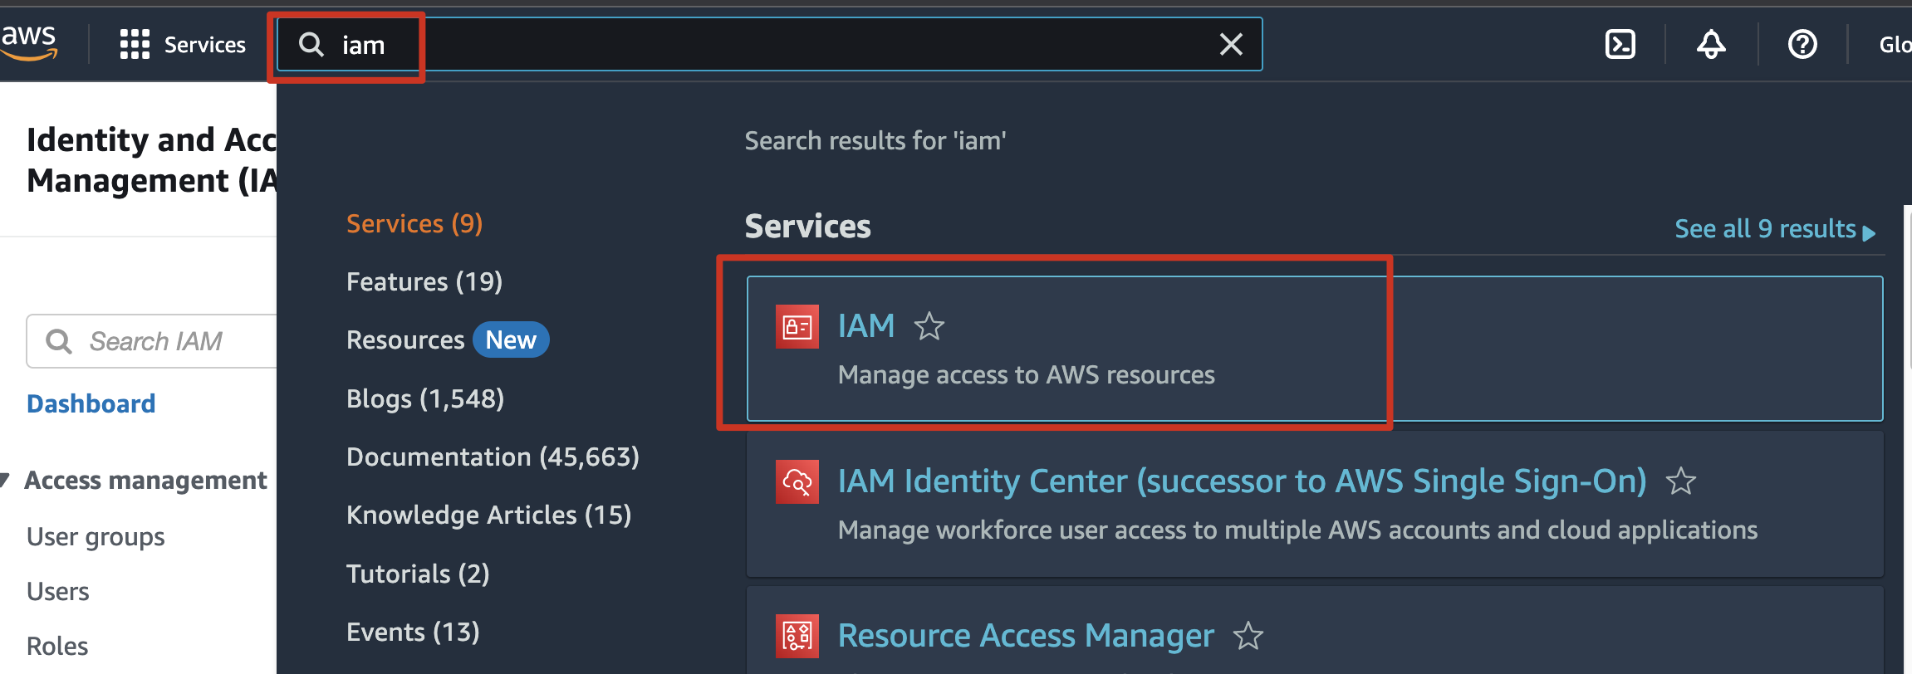Expand See all 9 results arrow
The image size is (1912, 674).
1869,233
